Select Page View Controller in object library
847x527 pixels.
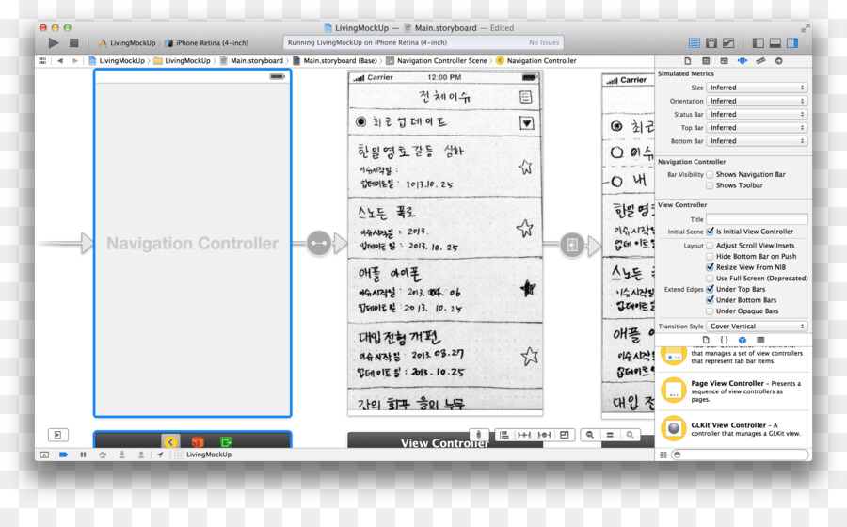(x=727, y=384)
